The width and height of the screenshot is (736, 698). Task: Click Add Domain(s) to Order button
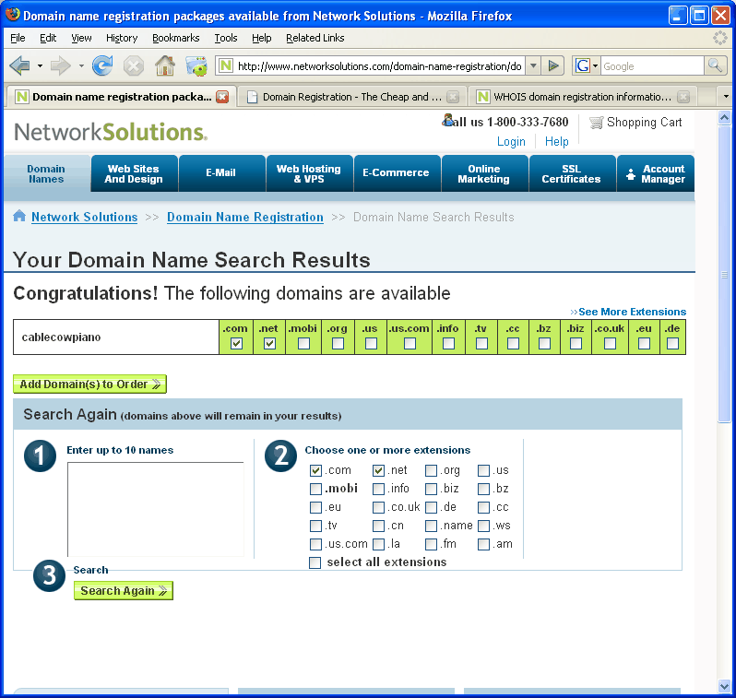pos(89,384)
